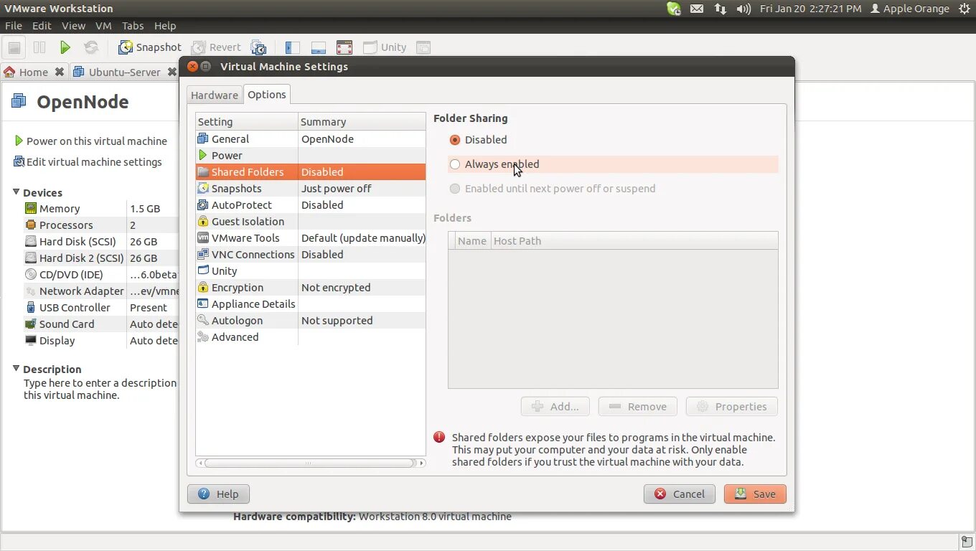Click the green Power On play toolbar icon
The width and height of the screenshot is (976, 551).
(65, 47)
